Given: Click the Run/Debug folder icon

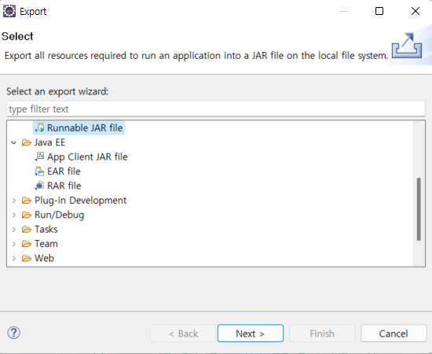Looking at the screenshot, I should [x=27, y=215].
